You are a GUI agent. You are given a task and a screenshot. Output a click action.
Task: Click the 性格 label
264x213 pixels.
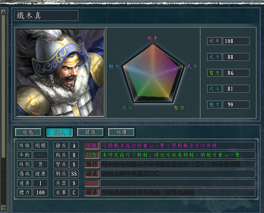25,146
